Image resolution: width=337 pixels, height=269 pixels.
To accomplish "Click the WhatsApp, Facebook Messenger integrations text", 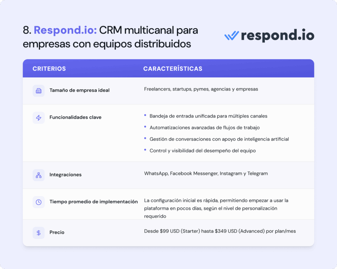I will pos(206,173).
